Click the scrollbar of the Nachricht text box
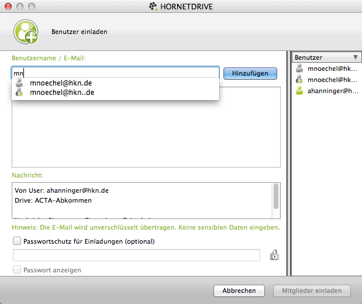The height and width of the screenshot is (304, 362). [x=275, y=196]
